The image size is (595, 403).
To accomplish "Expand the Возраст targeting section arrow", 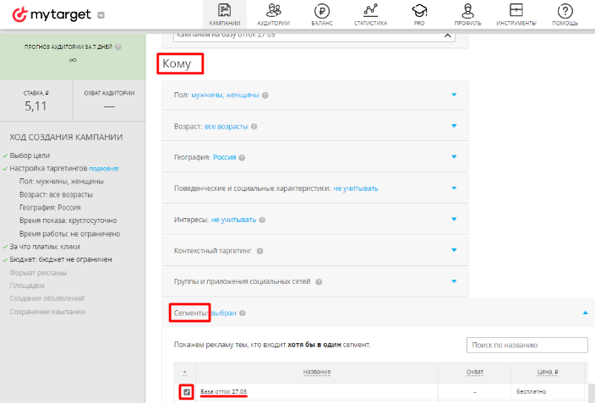I will coord(454,126).
